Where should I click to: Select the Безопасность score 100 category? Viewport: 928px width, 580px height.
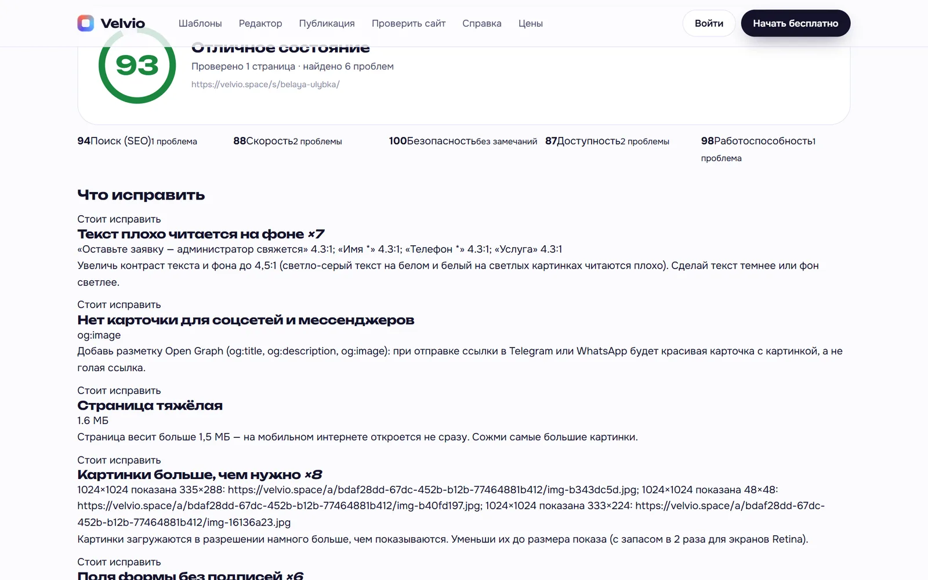(x=463, y=141)
